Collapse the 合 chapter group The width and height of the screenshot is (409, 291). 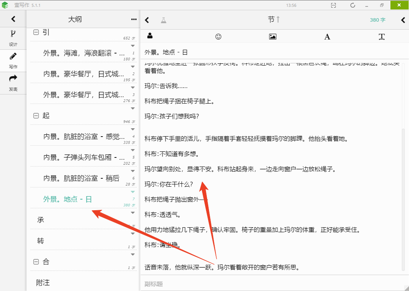(36, 262)
